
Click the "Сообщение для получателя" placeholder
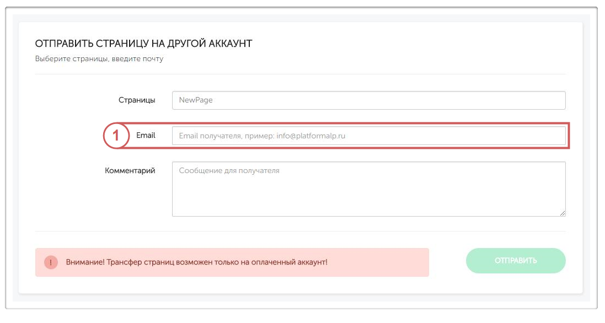tap(229, 171)
